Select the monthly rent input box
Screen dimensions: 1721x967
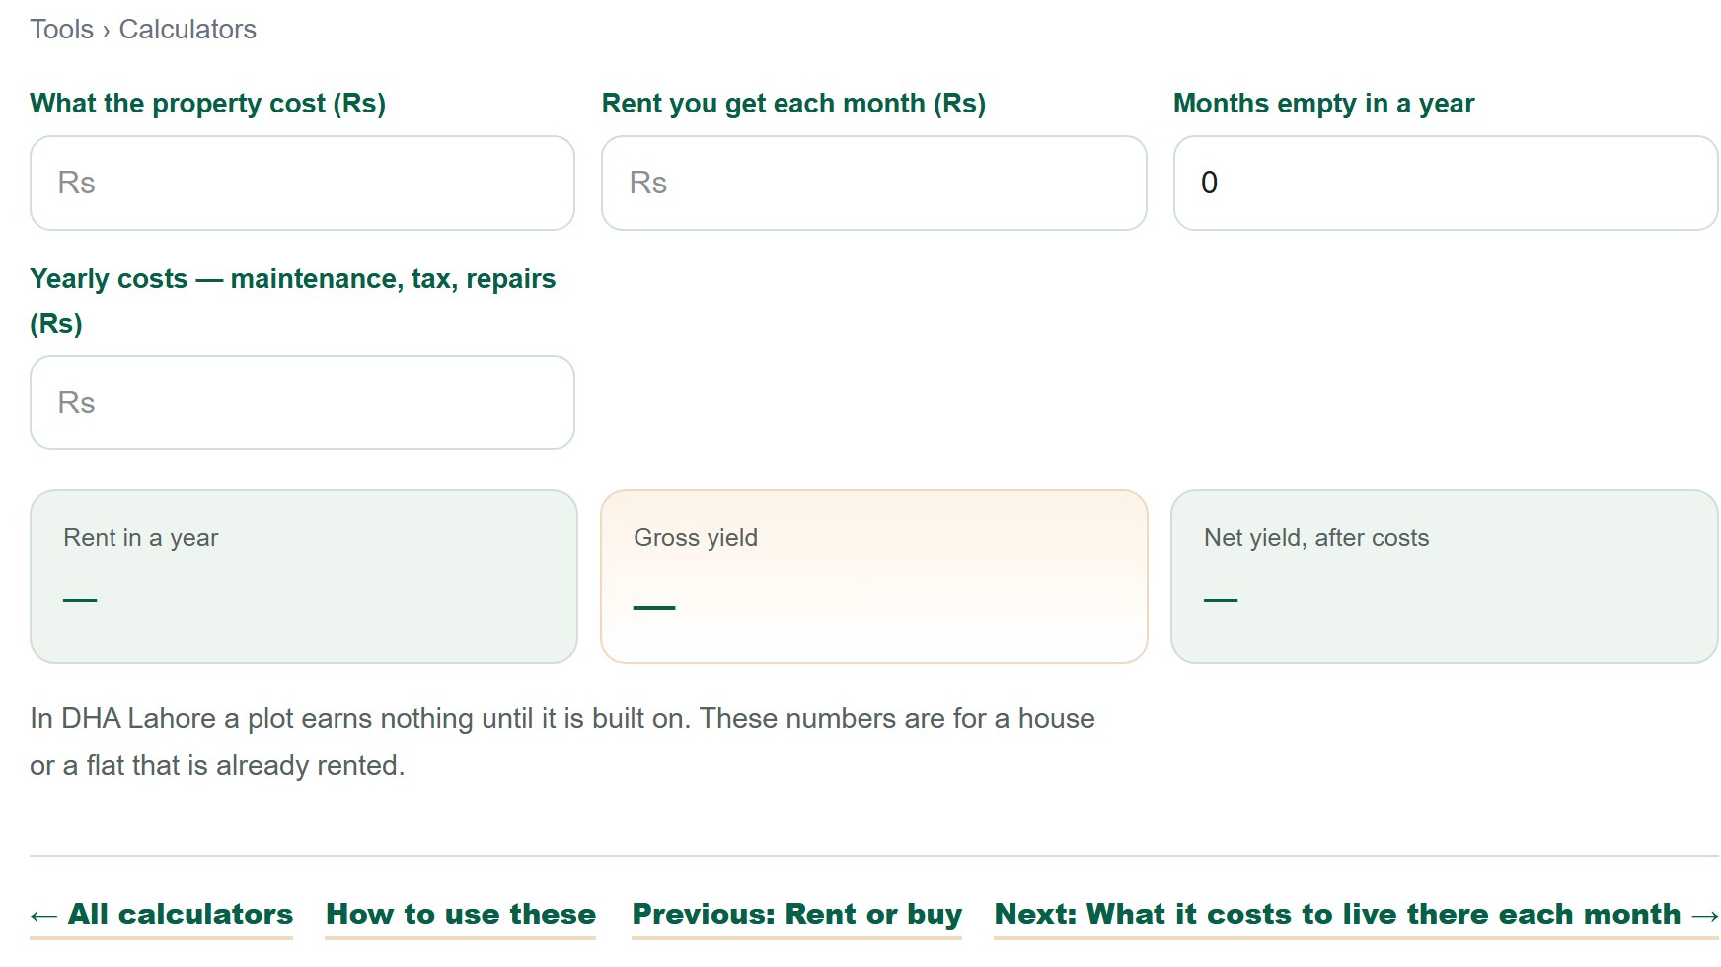point(873,183)
